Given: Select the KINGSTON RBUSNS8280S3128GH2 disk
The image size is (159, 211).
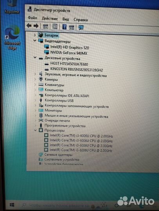Looking at the screenshot, I should (76, 70).
